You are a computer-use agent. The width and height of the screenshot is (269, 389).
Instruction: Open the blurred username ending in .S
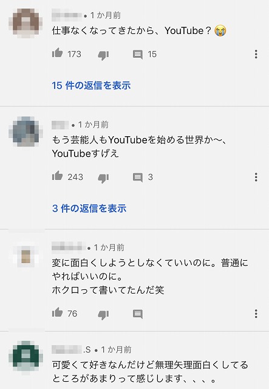click(x=72, y=349)
